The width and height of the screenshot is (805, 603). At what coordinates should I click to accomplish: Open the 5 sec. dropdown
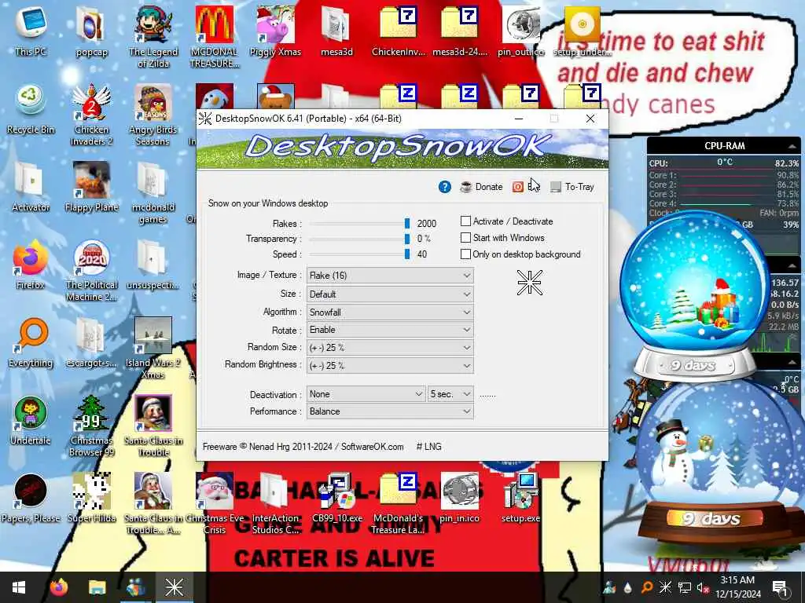450,394
